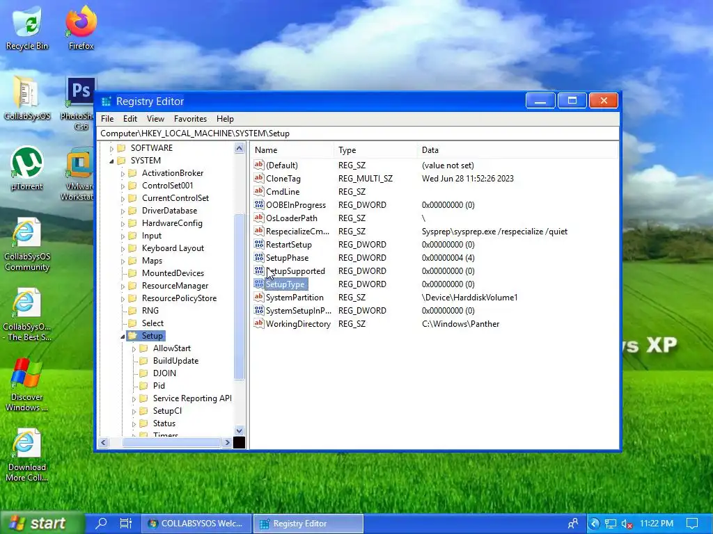Click the Registry Editor title bar icon
Screen dimensions: 713x534
click(106, 102)
